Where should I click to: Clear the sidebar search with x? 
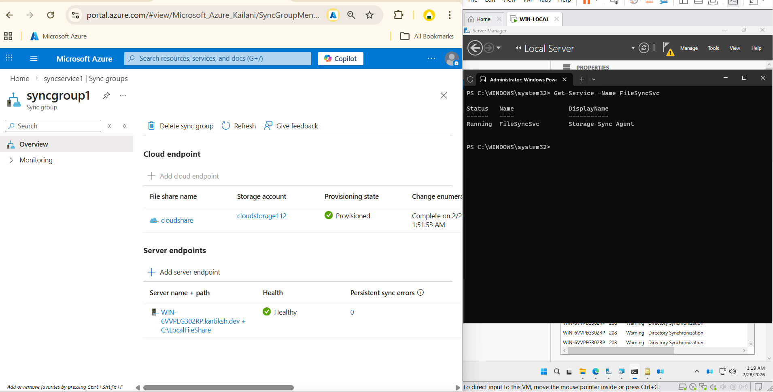(109, 126)
